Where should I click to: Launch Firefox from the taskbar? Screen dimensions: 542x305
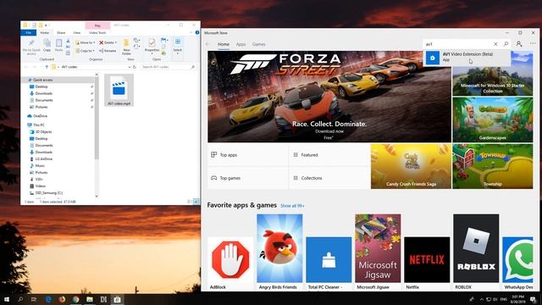click(x=62, y=299)
